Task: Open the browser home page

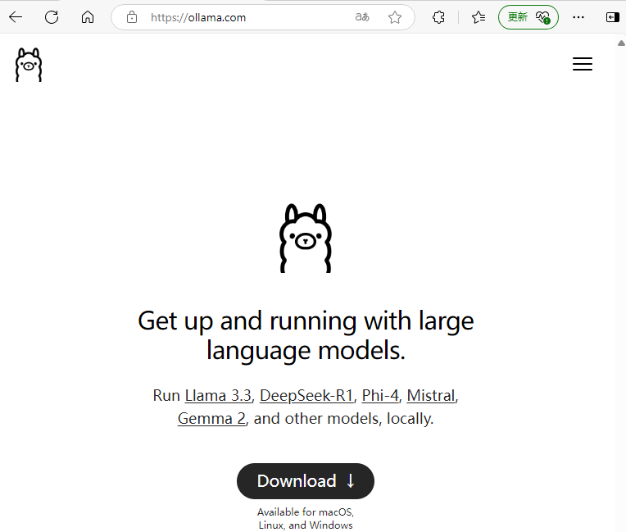Action: (x=88, y=17)
